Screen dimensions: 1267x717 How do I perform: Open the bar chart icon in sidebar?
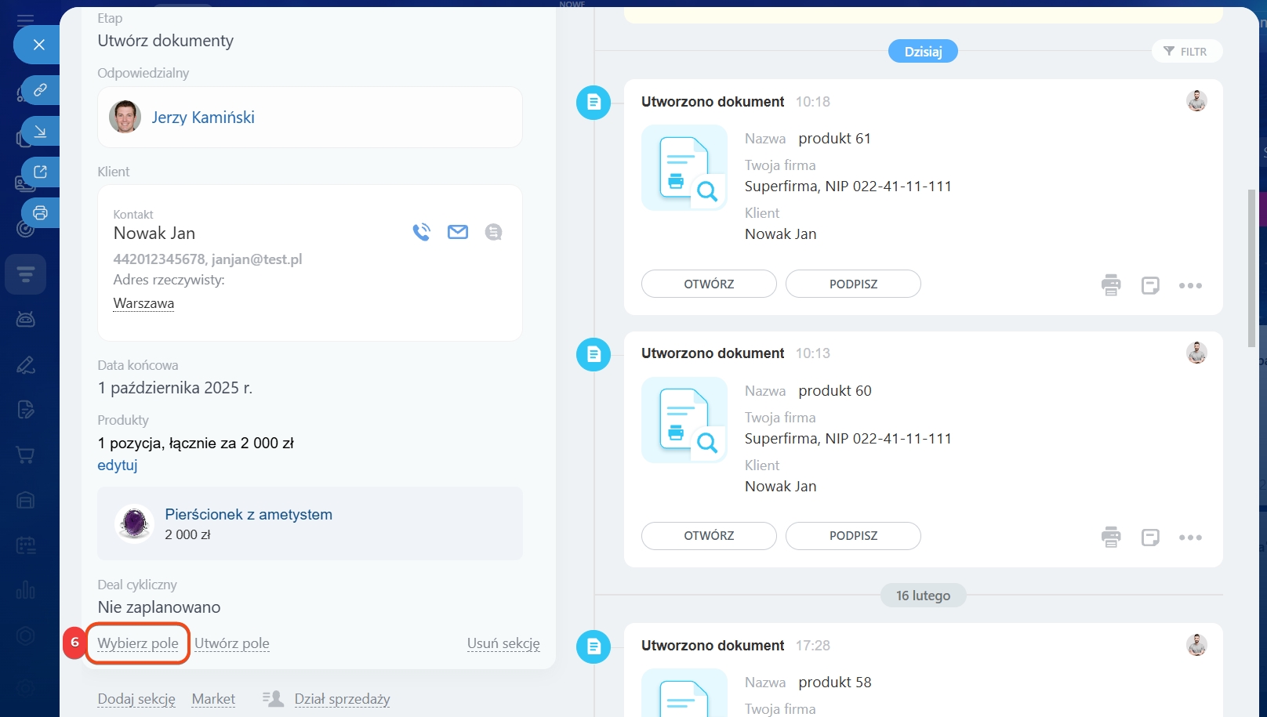(x=25, y=590)
